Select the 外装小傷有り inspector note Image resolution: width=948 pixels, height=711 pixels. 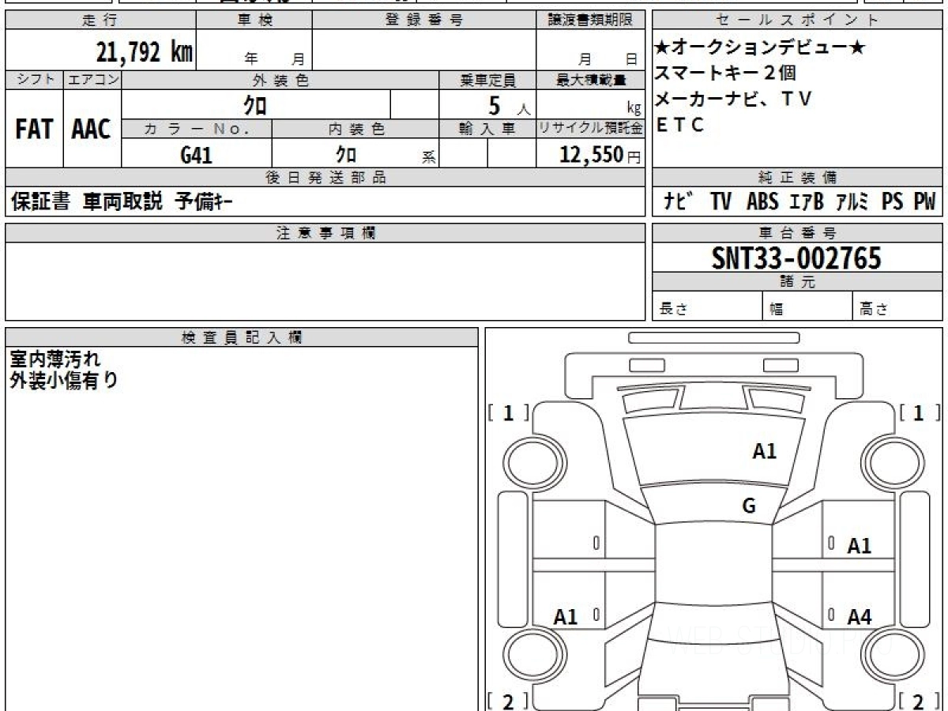tap(64, 380)
